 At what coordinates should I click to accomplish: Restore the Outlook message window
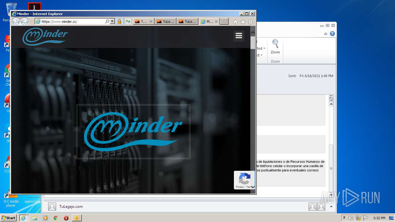tap(328, 26)
